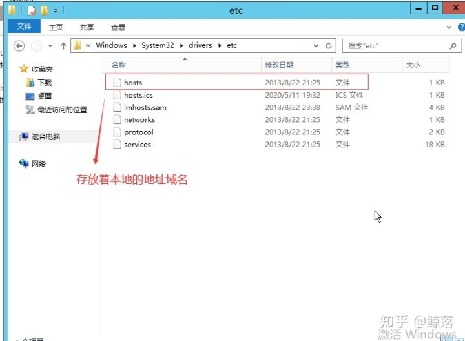Click the 搜索"etc" search box
The height and width of the screenshot is (341, 465).
click(402, 46)
